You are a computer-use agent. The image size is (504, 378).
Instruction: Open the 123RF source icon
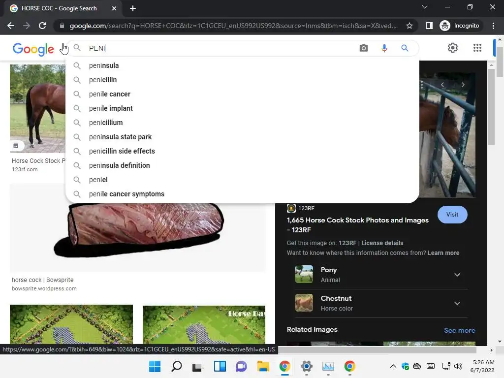(x=291, y=208)
